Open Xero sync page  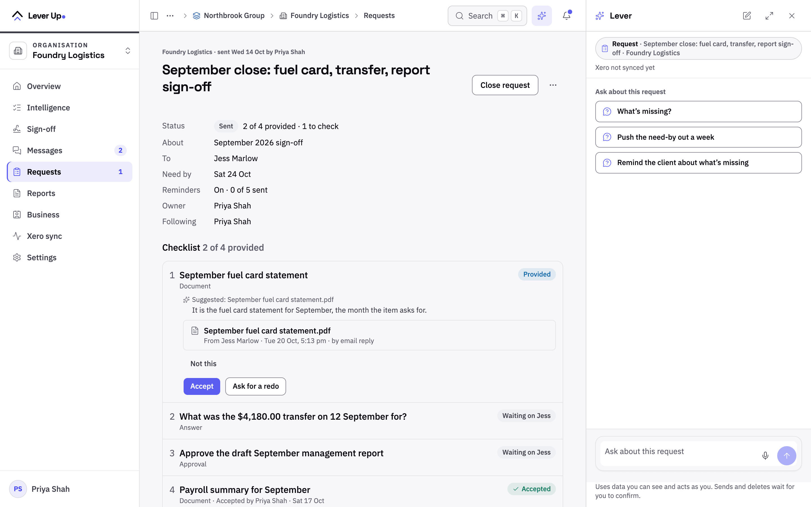coord(70,236)
